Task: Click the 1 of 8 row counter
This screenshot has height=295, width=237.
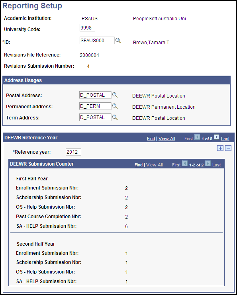Action: pos(207,139)
